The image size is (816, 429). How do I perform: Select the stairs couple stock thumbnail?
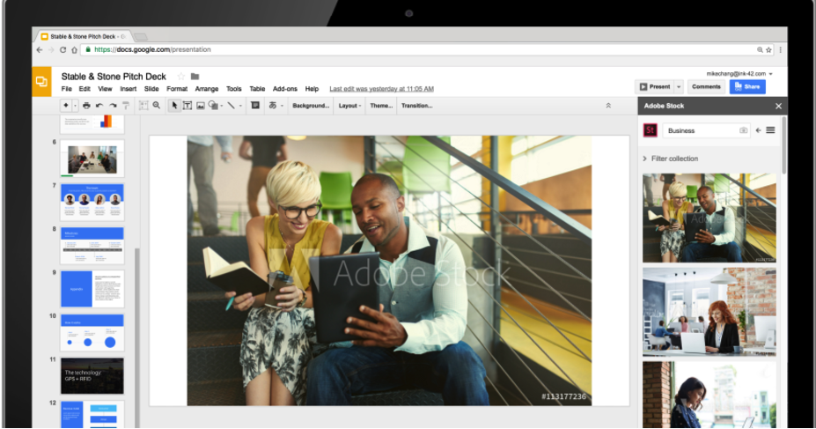coord(709,218)
